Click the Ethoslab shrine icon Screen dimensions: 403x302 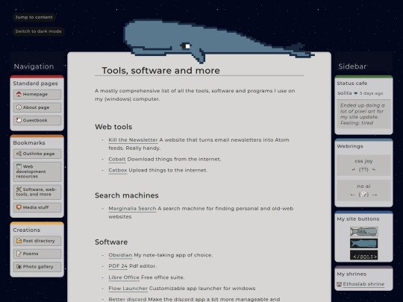coord(340,284)
